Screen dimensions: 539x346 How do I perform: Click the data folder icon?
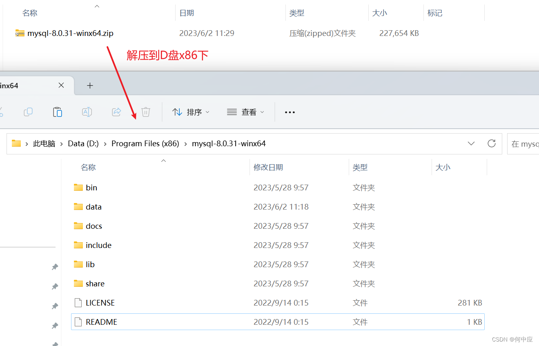click(78, 206)
